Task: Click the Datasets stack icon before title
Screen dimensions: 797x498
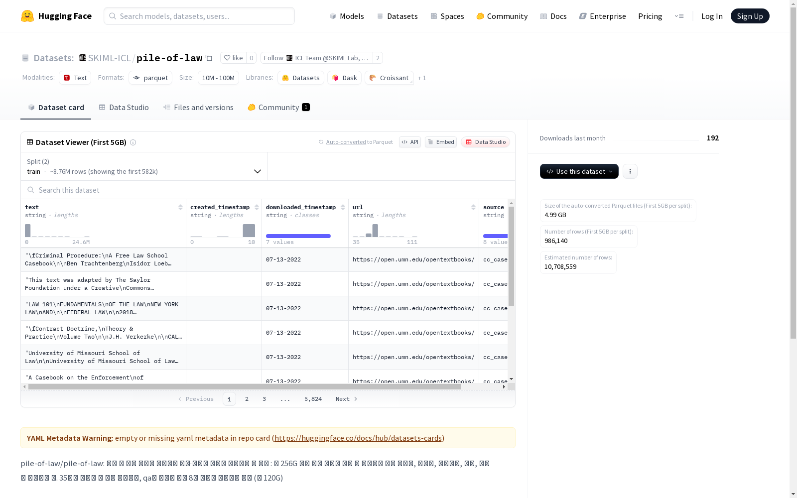Action: click(x=25, y=58)
